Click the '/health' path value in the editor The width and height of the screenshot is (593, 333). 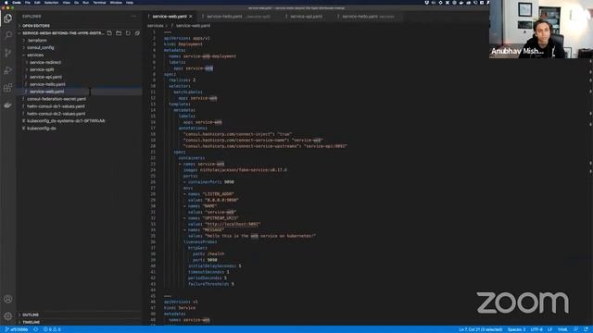pos(216,253)
